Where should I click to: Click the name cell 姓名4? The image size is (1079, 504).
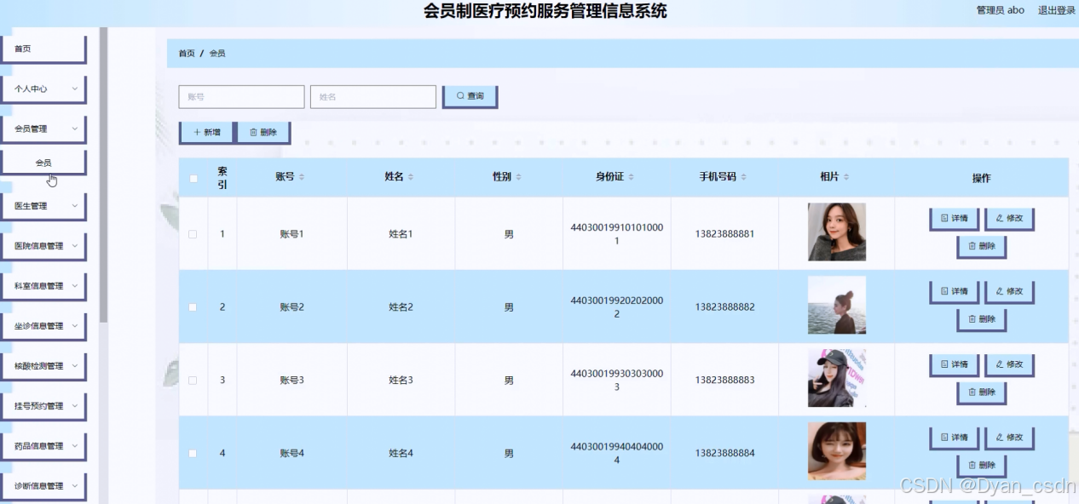(401, 454)
